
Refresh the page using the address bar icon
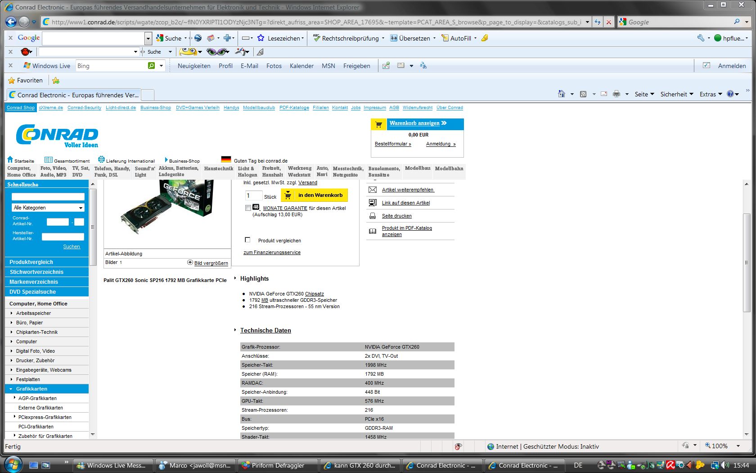598,22
